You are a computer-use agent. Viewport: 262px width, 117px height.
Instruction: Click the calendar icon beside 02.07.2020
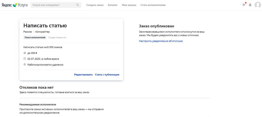point(25,59)
